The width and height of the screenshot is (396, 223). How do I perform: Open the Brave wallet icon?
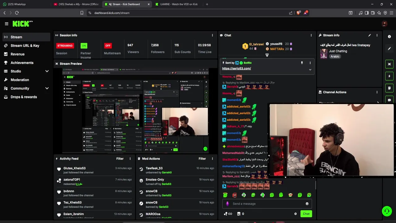coord(373,13)
